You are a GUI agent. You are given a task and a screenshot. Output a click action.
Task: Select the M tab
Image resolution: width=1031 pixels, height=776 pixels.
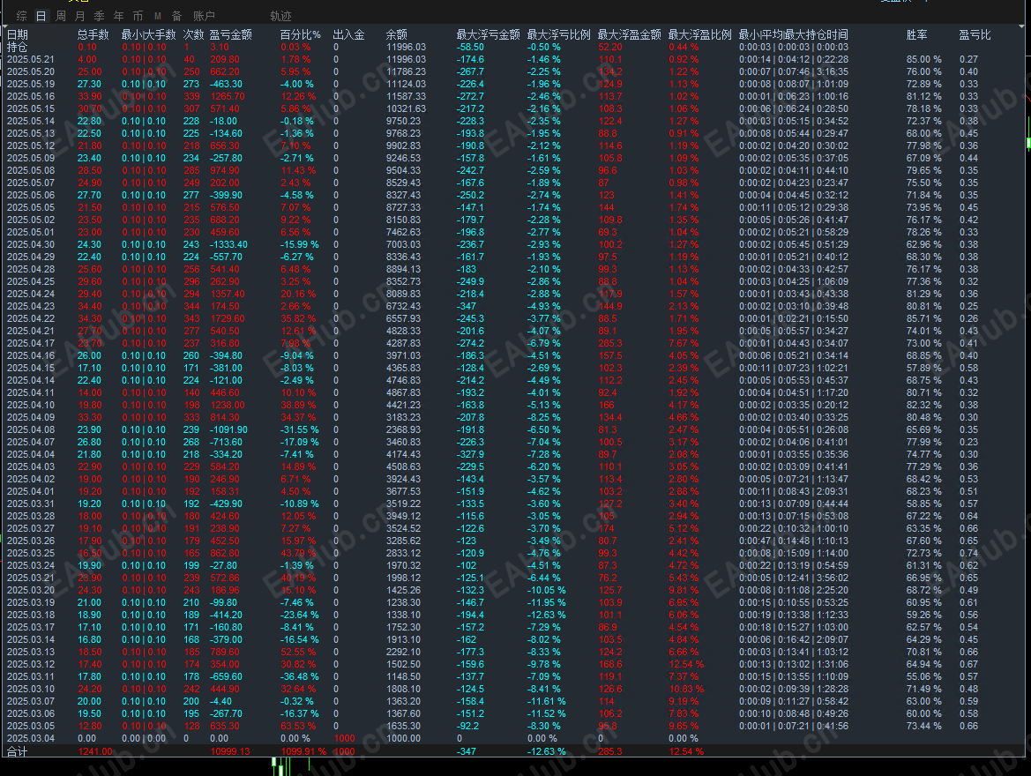click(x=158, y=16)
